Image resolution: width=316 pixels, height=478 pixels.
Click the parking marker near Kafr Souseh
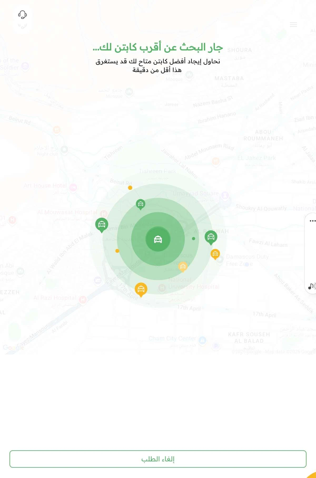[216, 346]
